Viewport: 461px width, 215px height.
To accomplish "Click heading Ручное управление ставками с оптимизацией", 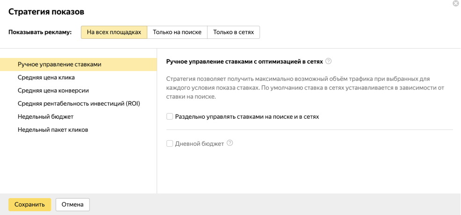I will tap(245, 62).
